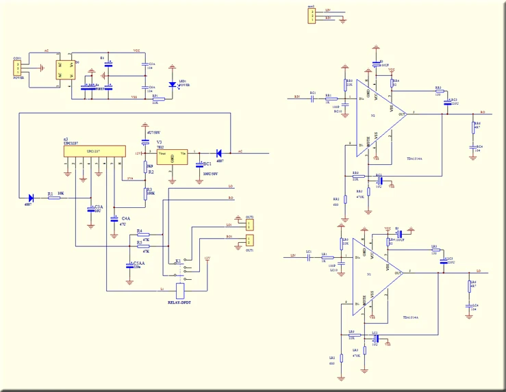This screenshot has width=506, height=392.
Task: Select resistor R4 47K
Action: [143, 235]
